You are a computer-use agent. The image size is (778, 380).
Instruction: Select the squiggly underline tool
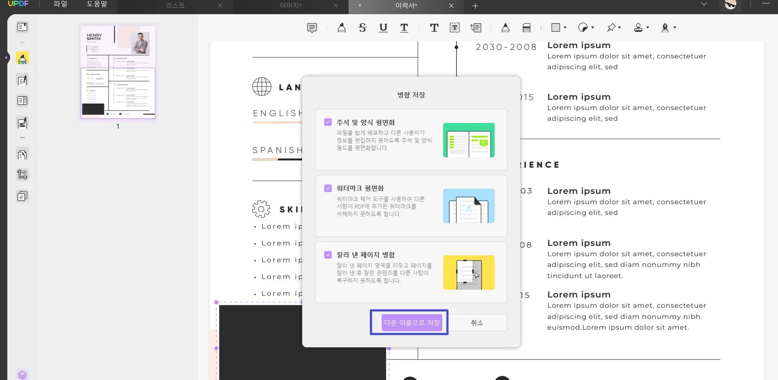(x=404, y=28)
